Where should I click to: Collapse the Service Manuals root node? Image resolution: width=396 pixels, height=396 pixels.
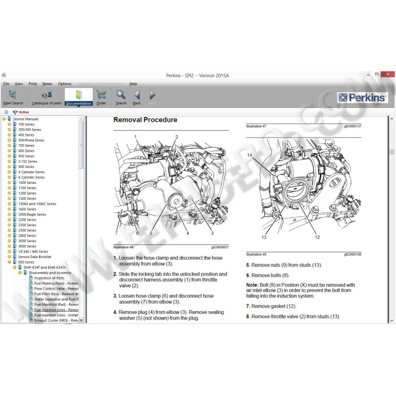click(4, 119)
